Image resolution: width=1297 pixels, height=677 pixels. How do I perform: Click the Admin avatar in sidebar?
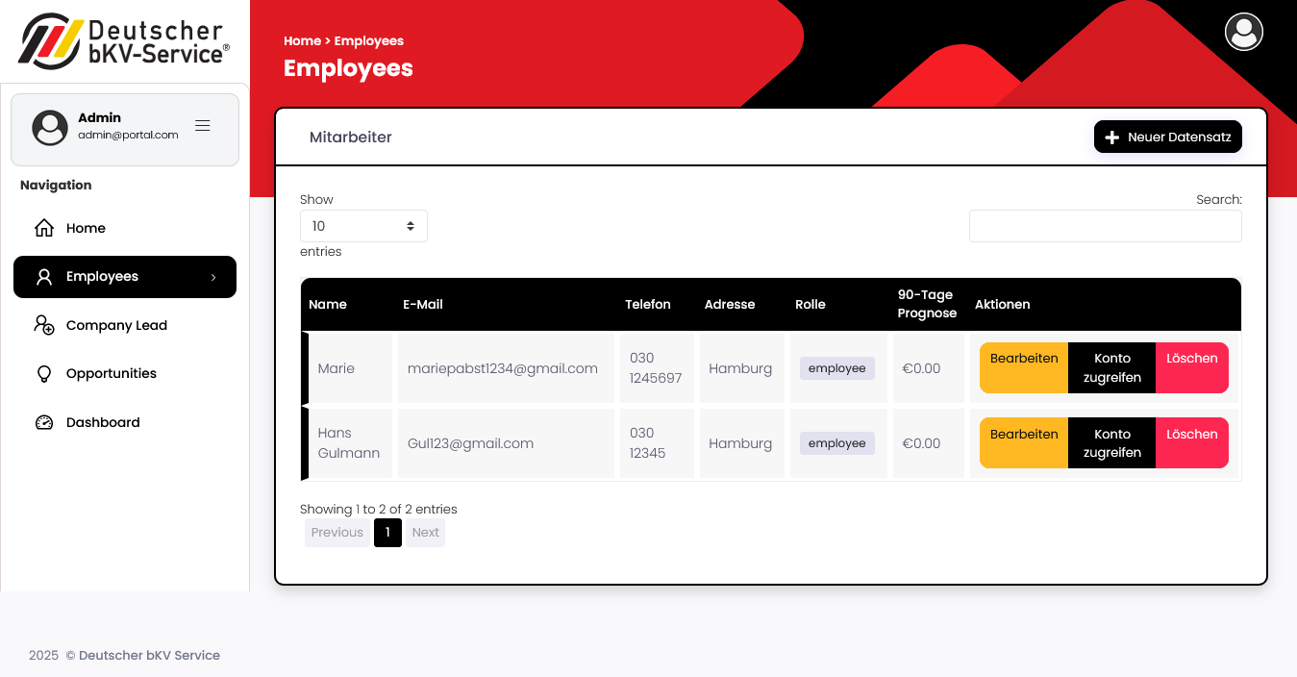click(x=50, y=127)
